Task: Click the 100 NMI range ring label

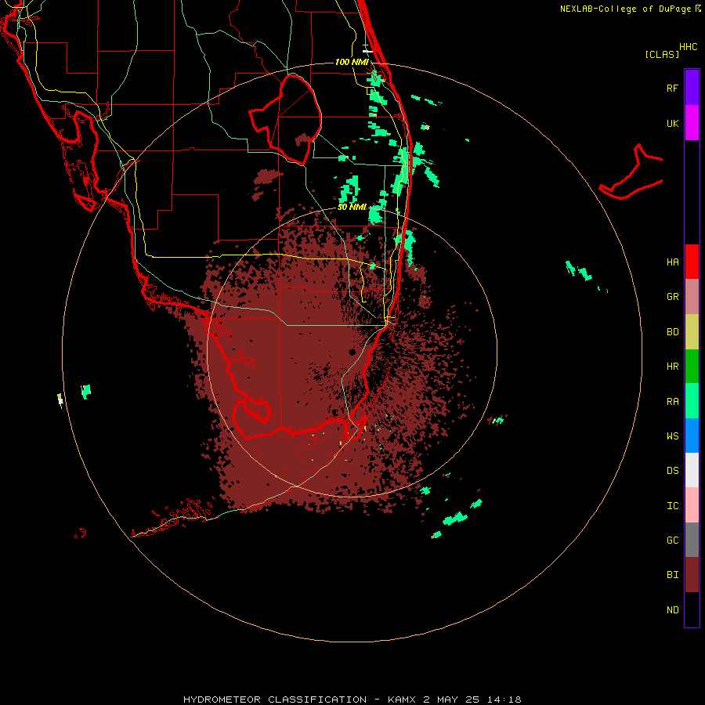Action: click(x=352, y=62)
